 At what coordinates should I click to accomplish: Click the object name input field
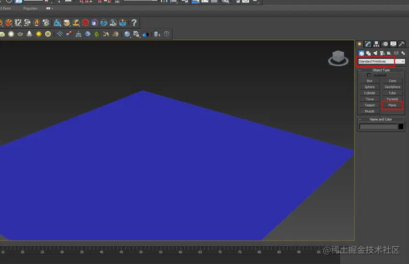coord(378,127)
